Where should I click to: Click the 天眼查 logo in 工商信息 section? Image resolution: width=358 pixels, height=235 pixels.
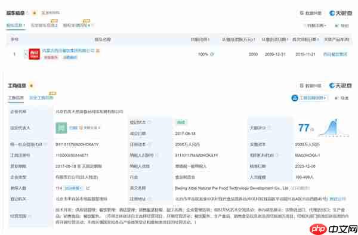point(341,86)
